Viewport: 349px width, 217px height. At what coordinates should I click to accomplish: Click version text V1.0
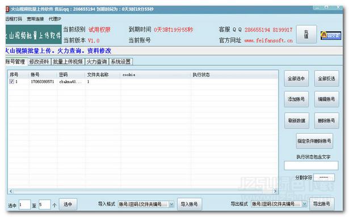(x=94, y=41)
